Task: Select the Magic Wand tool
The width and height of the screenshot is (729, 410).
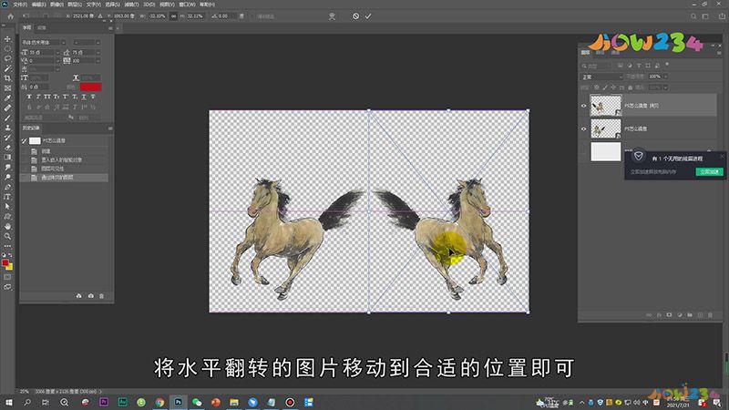Action: coord(7,68)
